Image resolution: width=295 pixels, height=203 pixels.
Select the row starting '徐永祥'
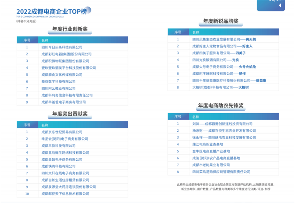[223, 137]
